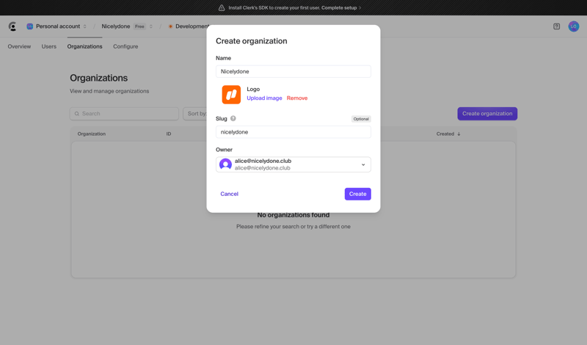
Task: Remove the organization logo
Action: (x=297, y=98)
